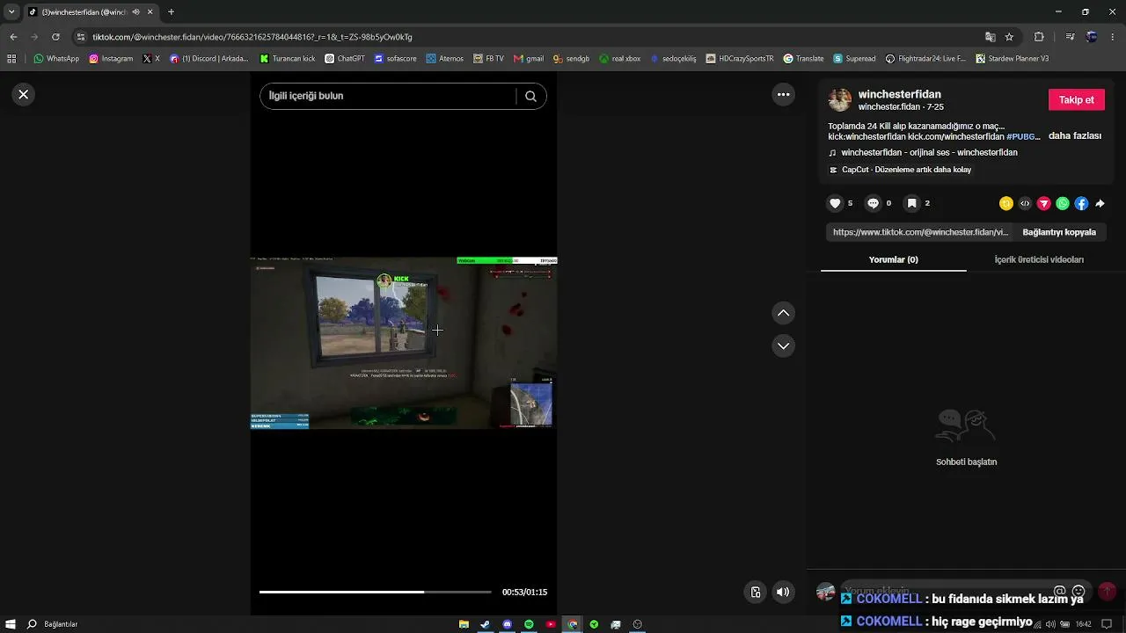Go to the previous video with up arrow
The width and height of the screenshot is (1126, 633).
point(783,313)
